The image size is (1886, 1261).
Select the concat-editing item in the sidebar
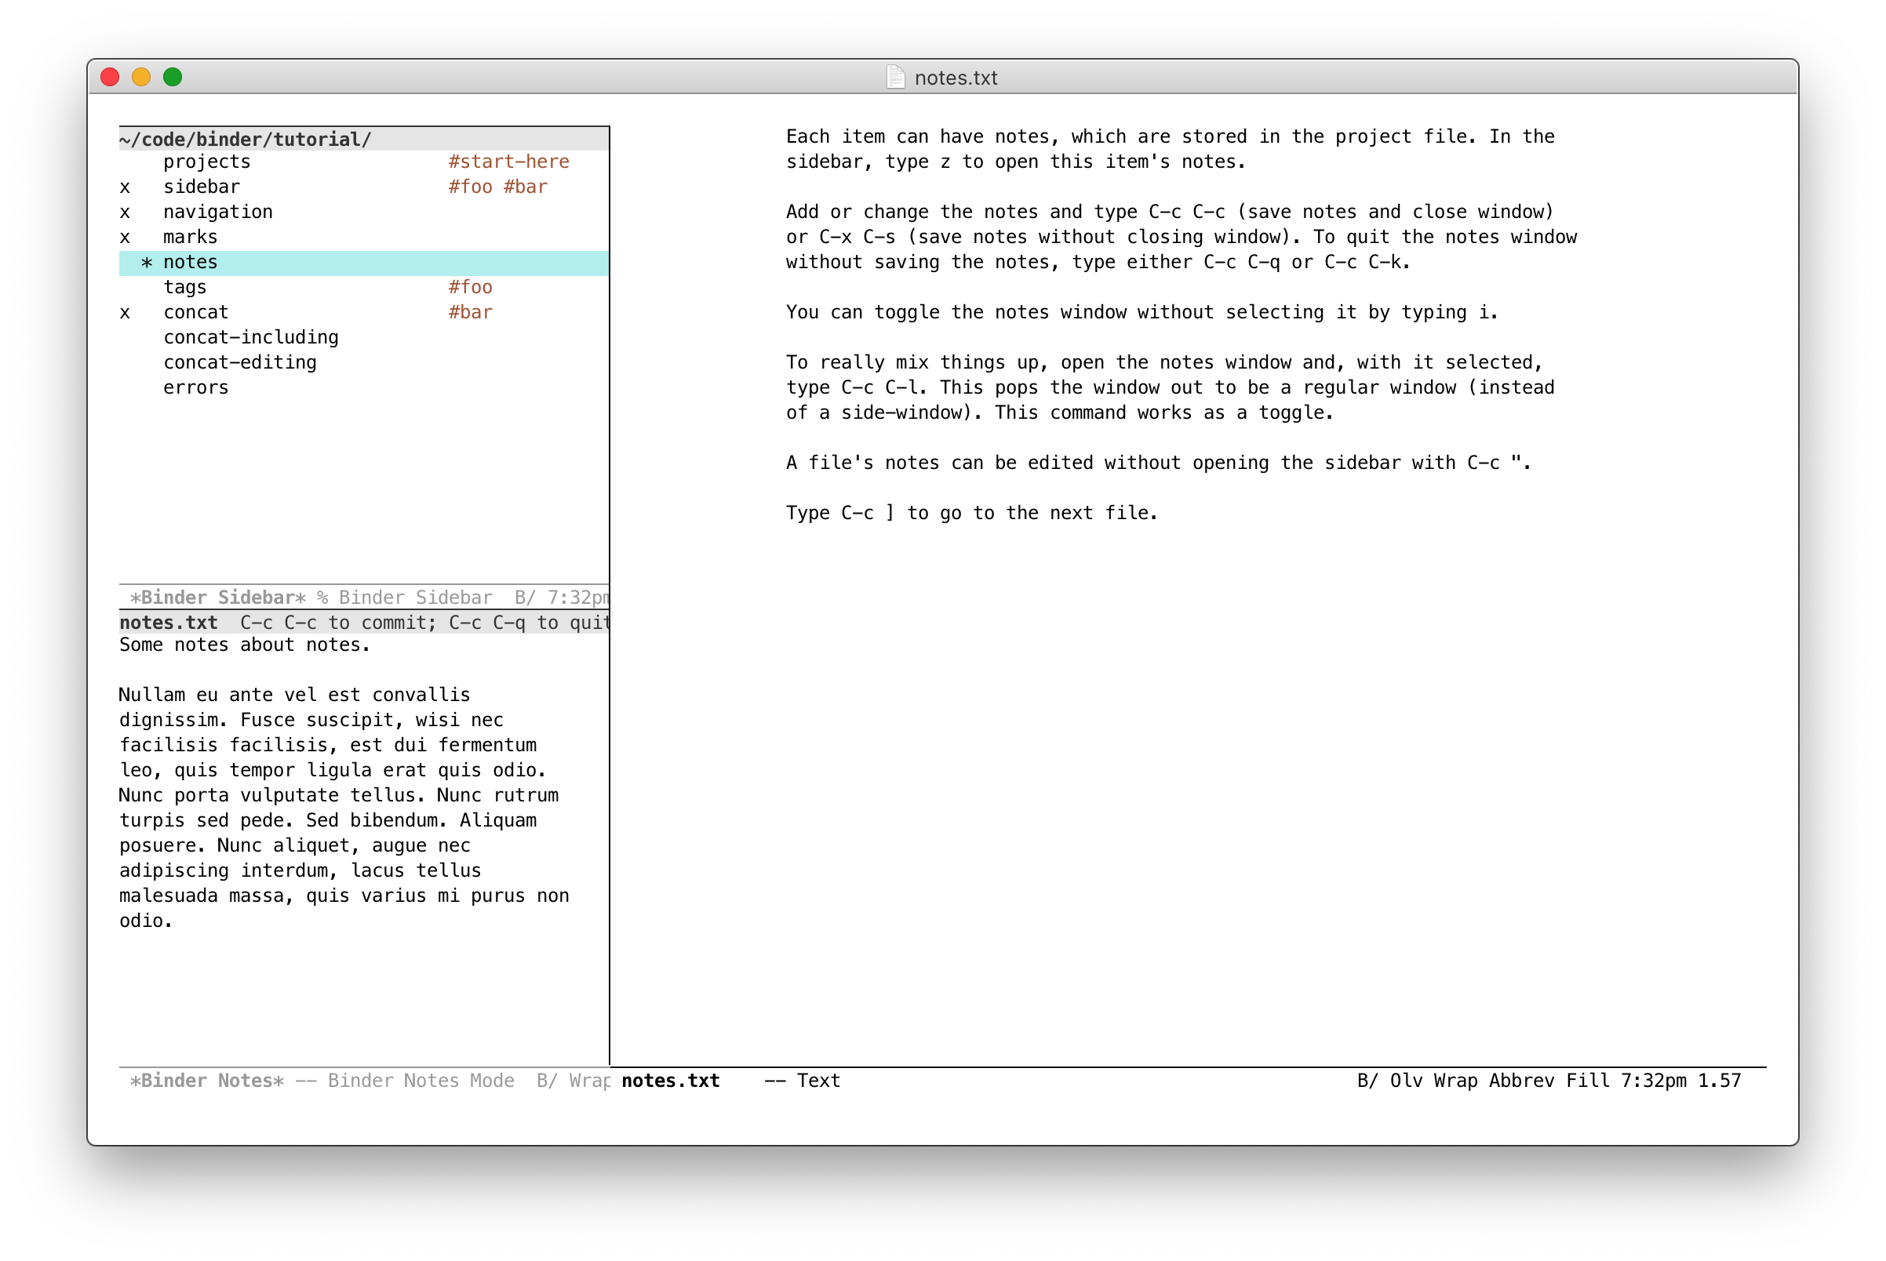[x=239, y=362]
